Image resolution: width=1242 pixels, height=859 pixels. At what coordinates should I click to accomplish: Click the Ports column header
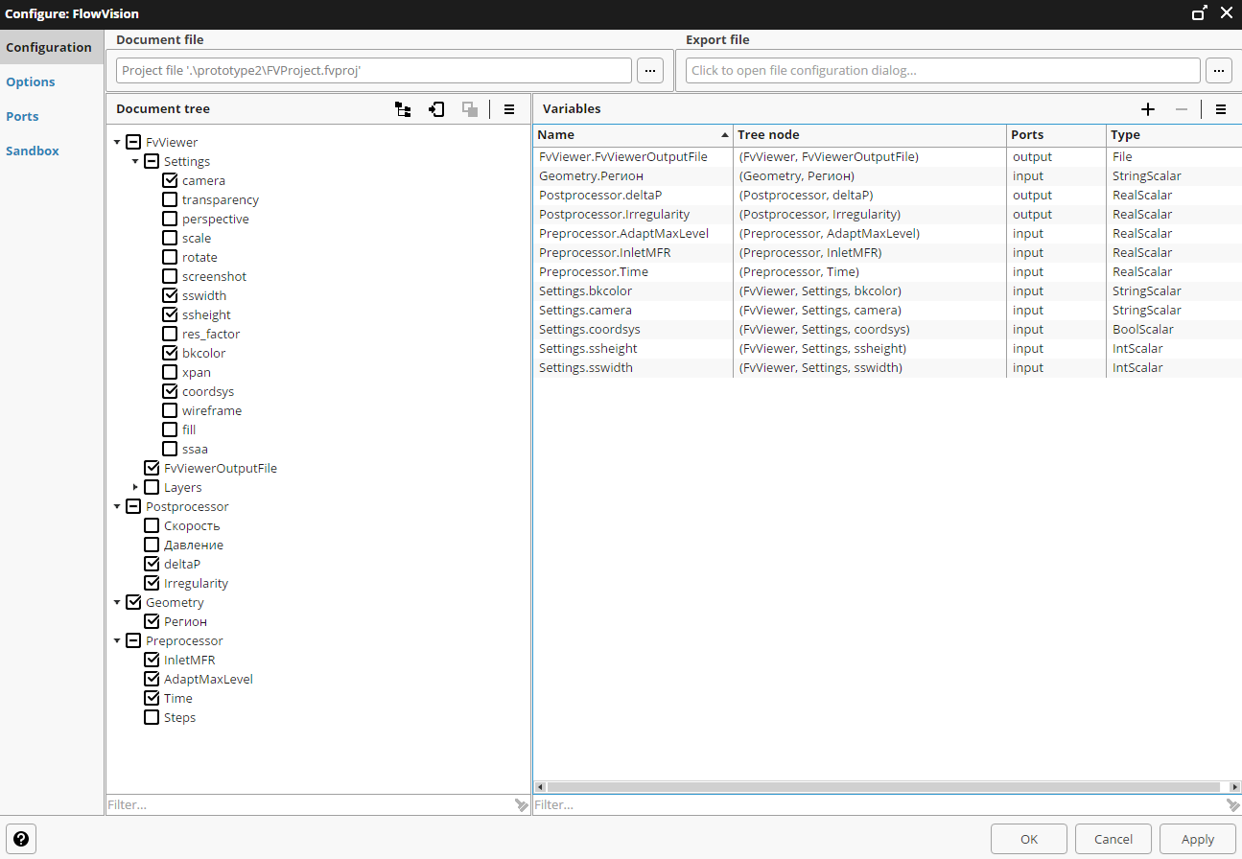pos(1057,135)
